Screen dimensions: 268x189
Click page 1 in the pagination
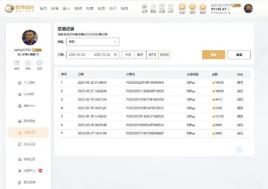click(239, 149)
